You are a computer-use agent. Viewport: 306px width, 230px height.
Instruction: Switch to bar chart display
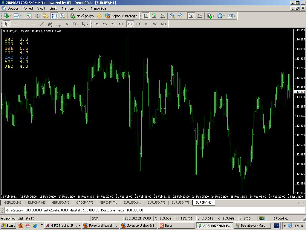pyautogui.click(x=146, y=16)
